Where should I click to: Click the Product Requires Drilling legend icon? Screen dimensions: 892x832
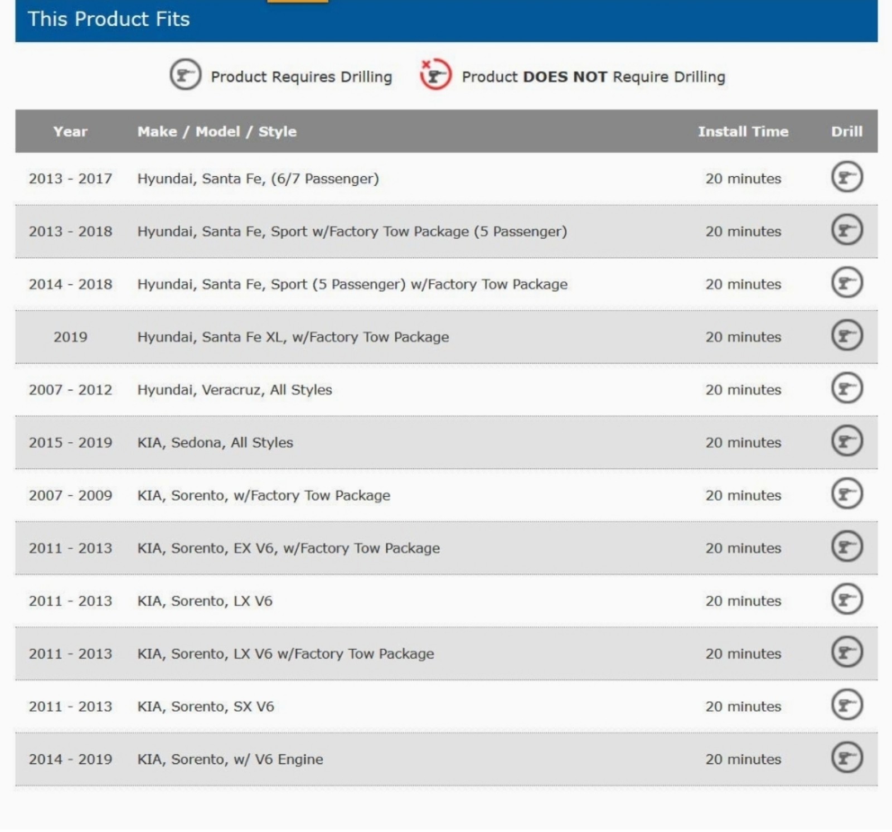coord(185,75)
